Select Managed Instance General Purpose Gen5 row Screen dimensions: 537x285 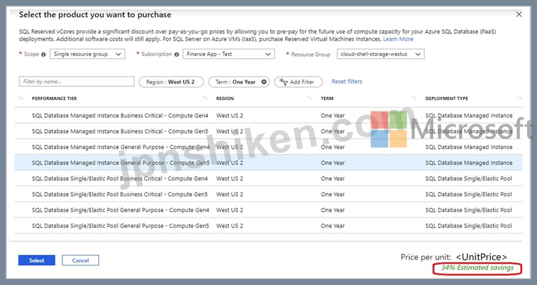(x=268, y=162)
